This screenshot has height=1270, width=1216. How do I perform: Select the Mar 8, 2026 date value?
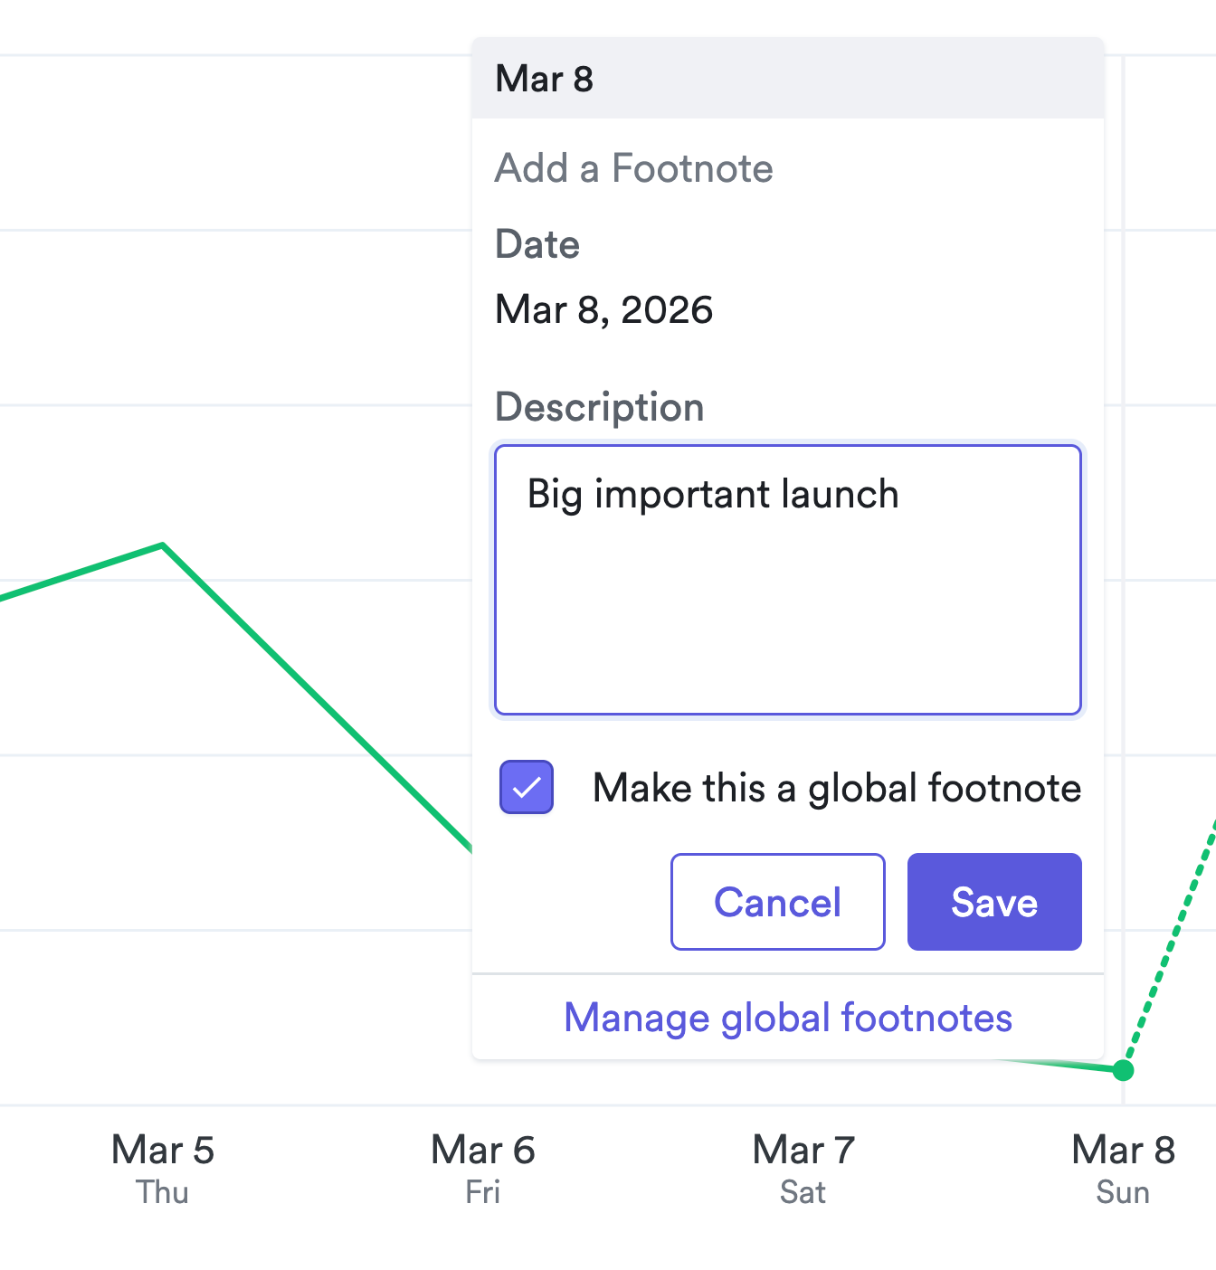click(603, 310)
